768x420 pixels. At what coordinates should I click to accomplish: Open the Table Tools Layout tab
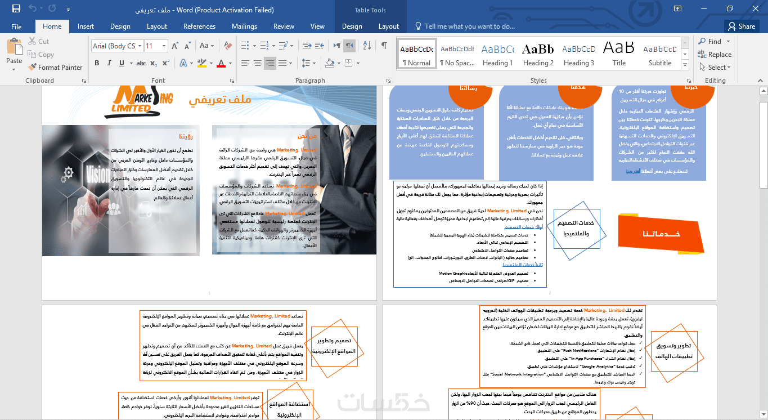[388, 26]
